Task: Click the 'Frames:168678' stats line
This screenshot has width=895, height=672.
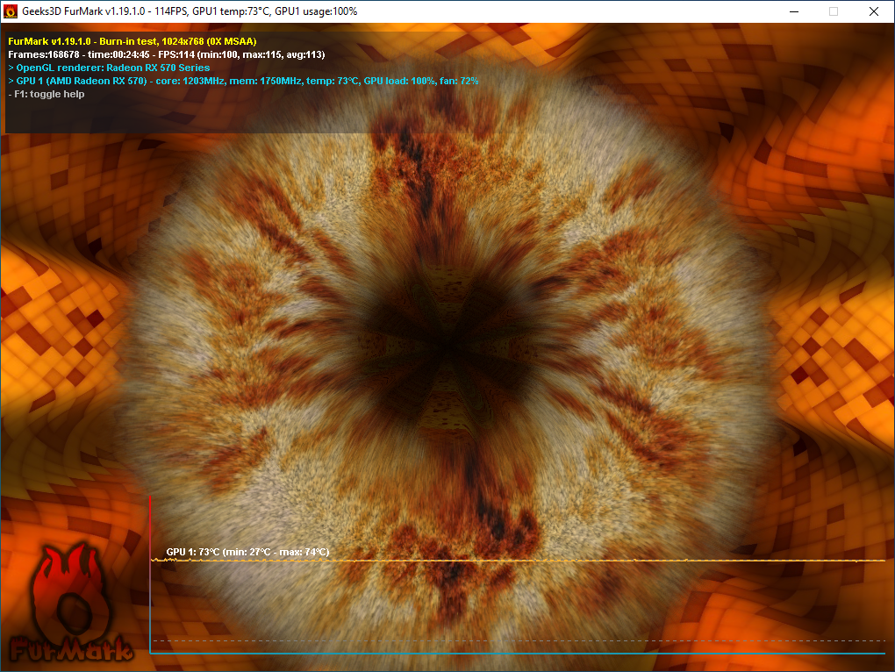Action: (167, 54)
